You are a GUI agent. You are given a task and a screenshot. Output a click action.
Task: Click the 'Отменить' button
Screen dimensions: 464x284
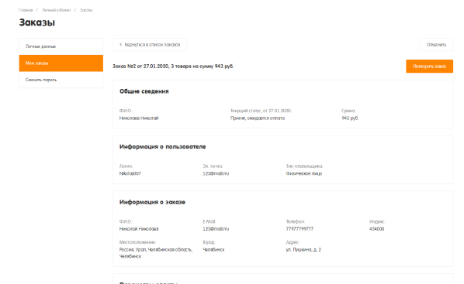pos(436,45)
